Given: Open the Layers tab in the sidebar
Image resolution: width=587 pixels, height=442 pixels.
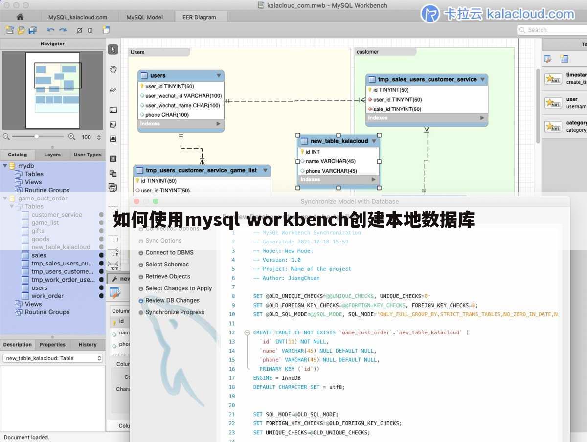Looking at the screenshot, I should (x=52, y=155).
